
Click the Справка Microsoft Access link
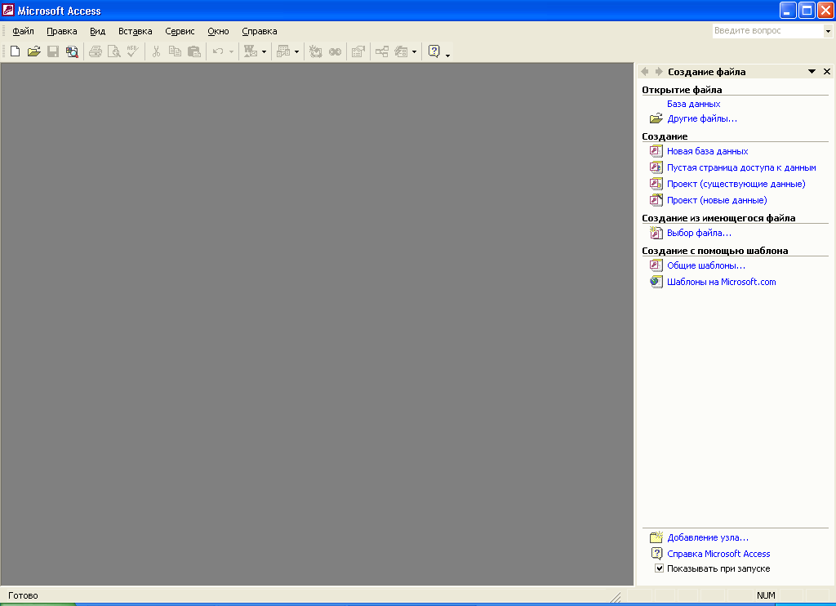[718, 554]
